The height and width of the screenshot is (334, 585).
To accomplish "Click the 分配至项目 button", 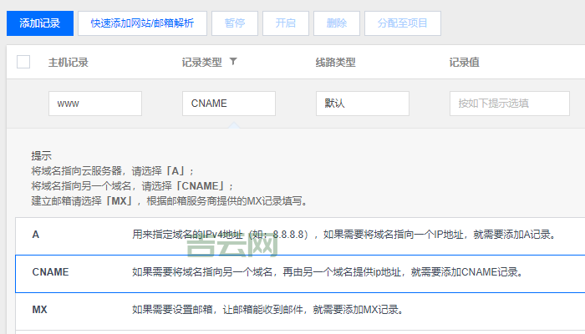I will click(x=403, y=23).
